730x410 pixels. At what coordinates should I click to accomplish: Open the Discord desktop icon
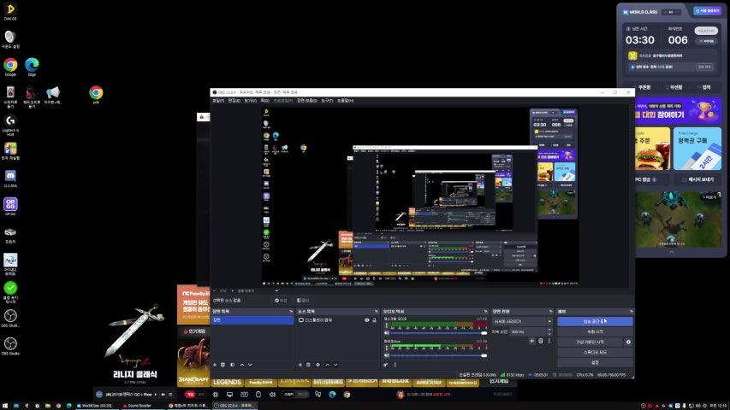pyautogui.click(x=10, y=179)
